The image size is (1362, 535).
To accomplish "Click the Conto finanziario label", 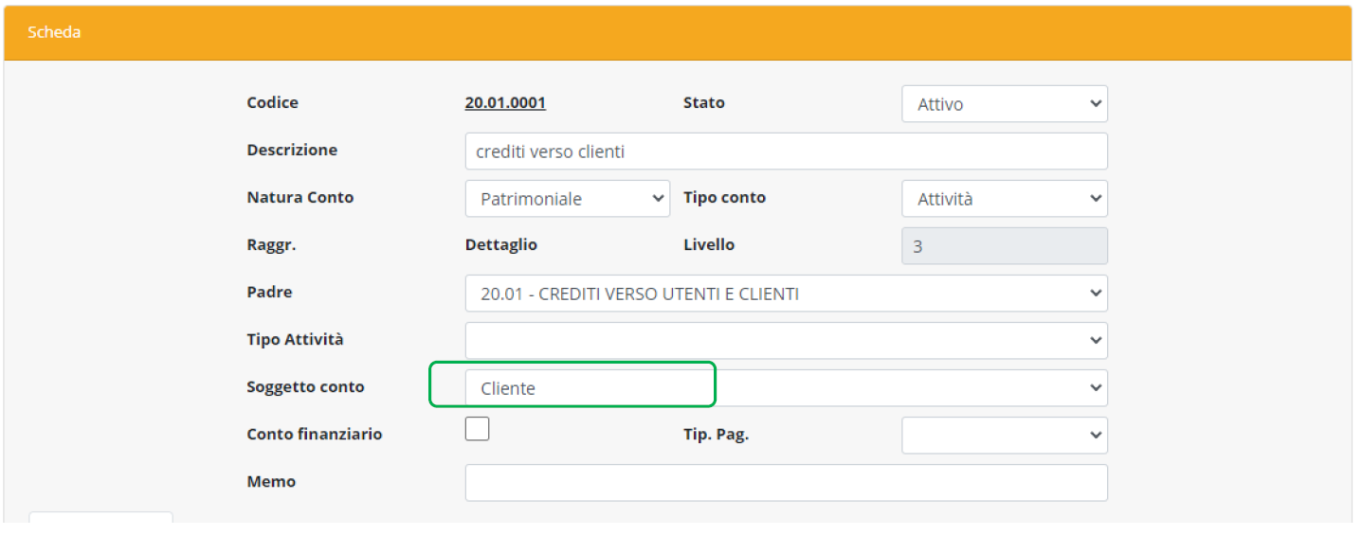I will (x=314, y=435).
